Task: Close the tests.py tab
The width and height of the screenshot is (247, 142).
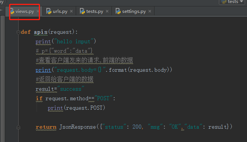Action: tap(107, 11)
